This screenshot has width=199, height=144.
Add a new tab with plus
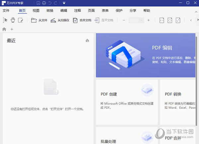coord(12,29)
